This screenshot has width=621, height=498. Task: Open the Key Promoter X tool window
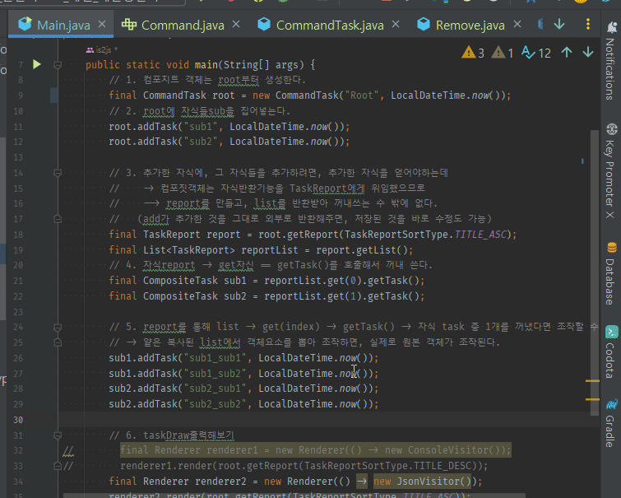pos(610,171)
